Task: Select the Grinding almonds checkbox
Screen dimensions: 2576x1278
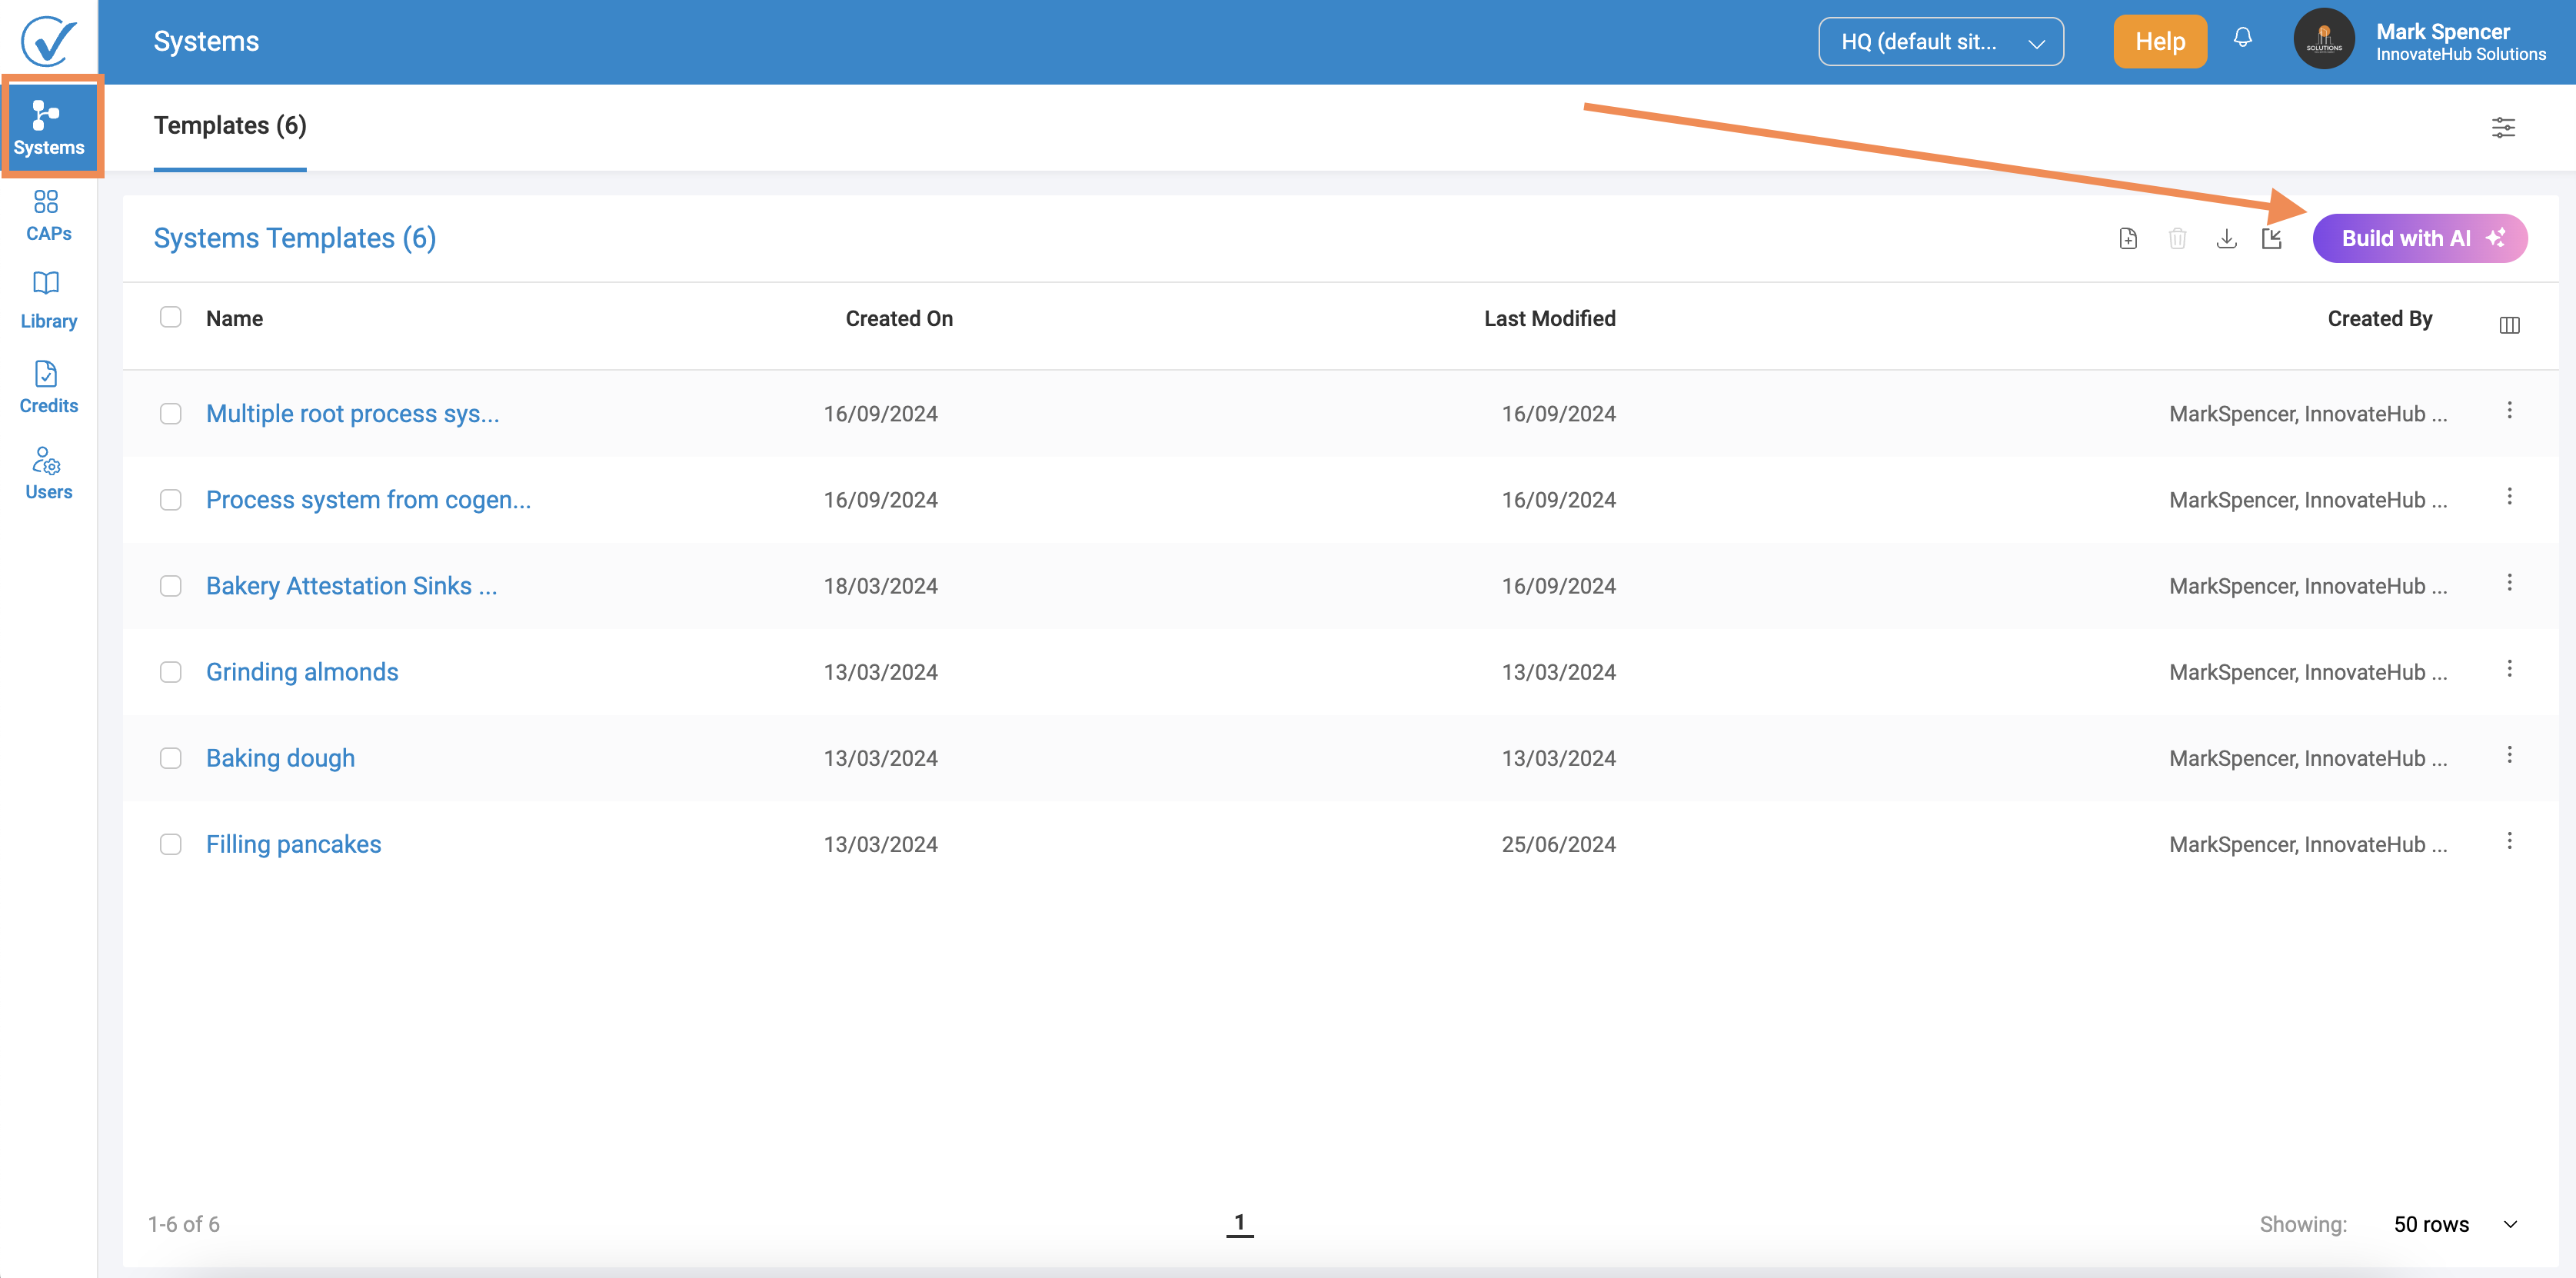Action: [171, 671]
